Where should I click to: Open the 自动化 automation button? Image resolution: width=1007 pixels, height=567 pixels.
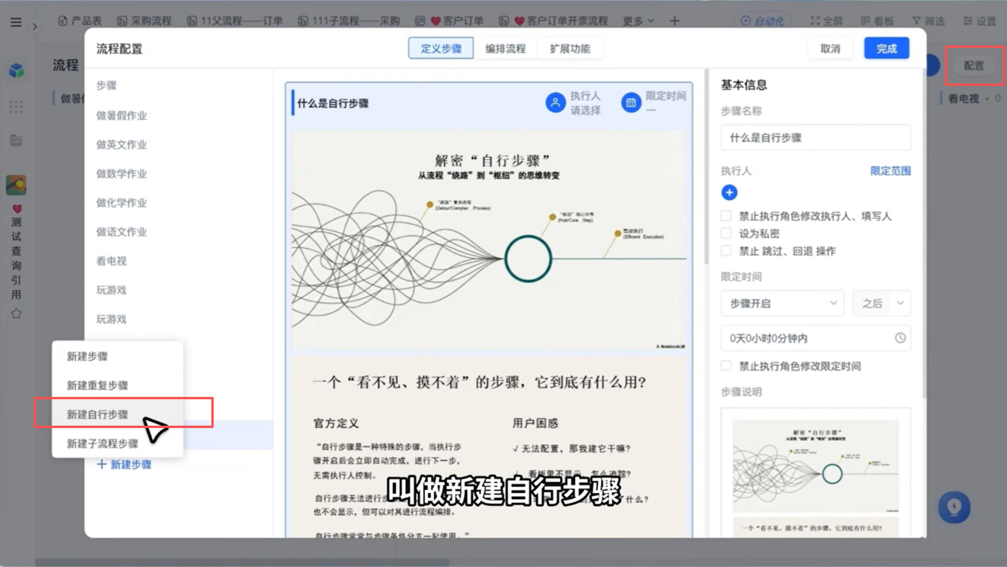762,21
